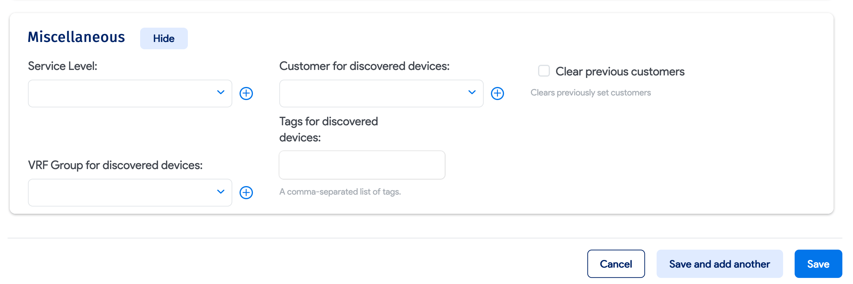Enable the Clear previous customers checkbox
This screenshot has height=284, width=853.
point(544,71)
